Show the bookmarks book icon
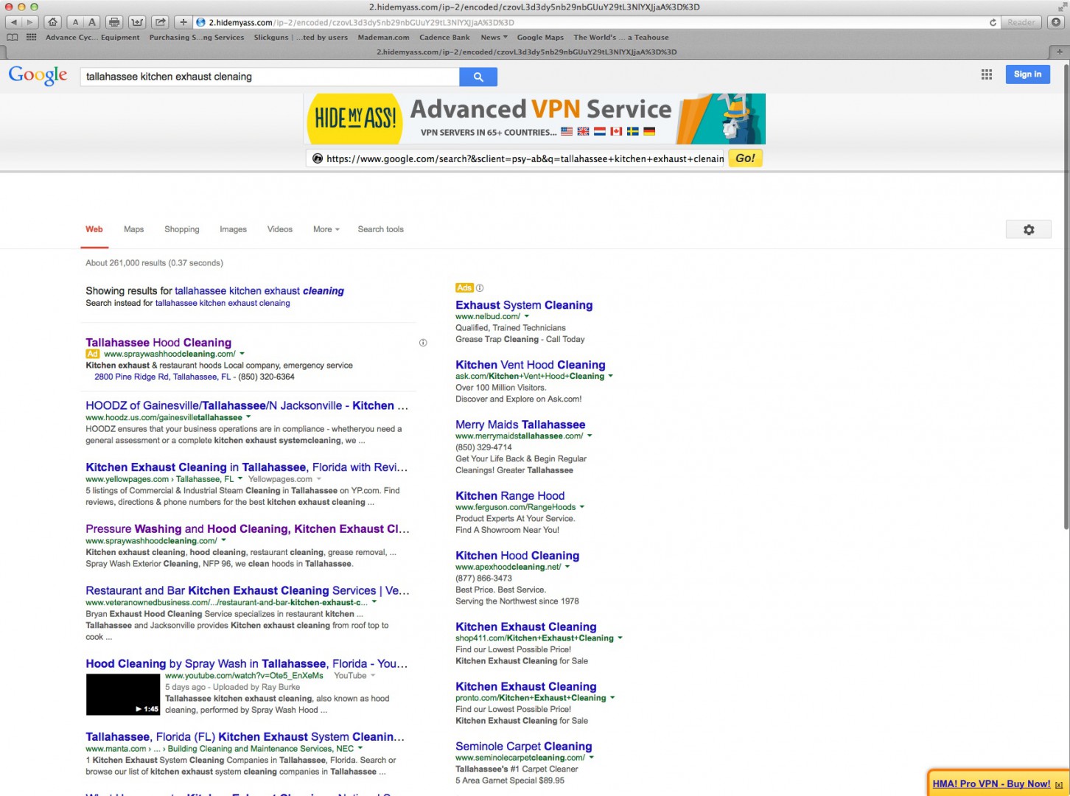1070x796 pixels. tap(13, 37)
